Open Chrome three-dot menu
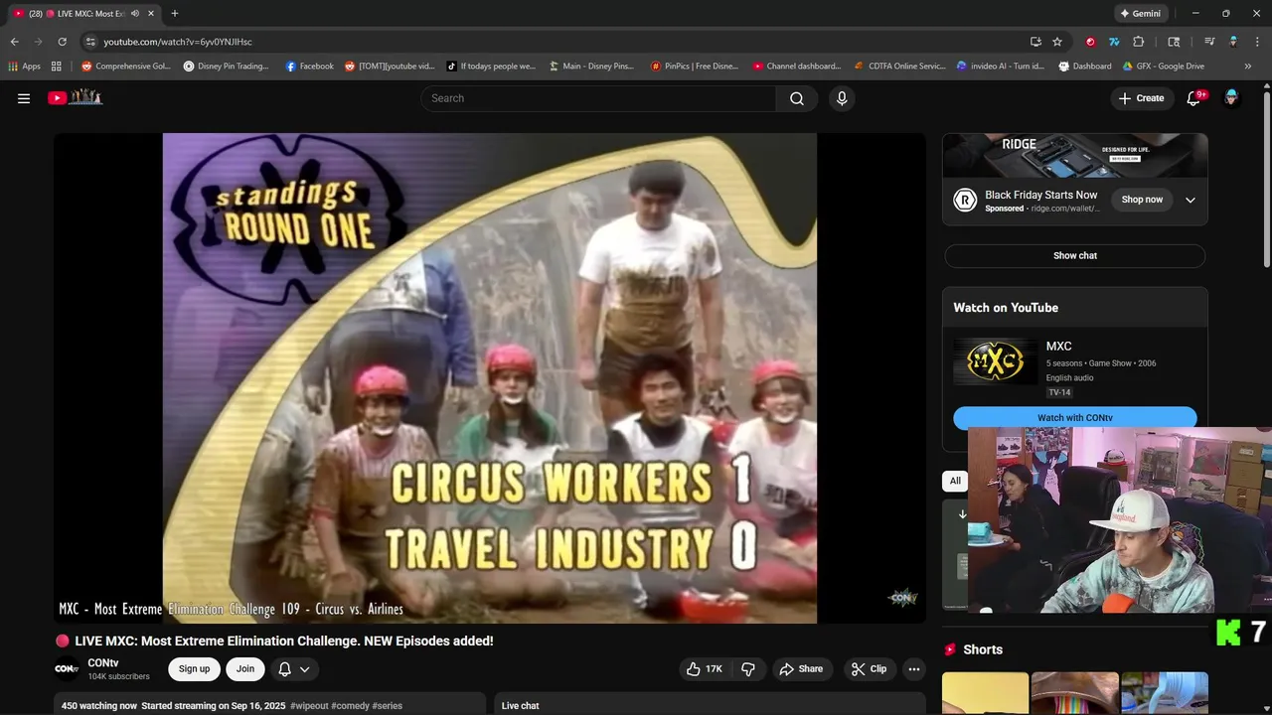Screen dimensions: 1272x715 click(1257, 42)
